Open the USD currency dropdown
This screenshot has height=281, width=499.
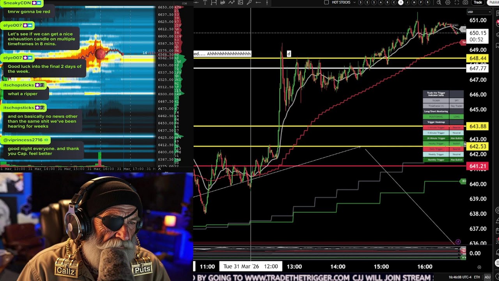[x=479, y=12]
